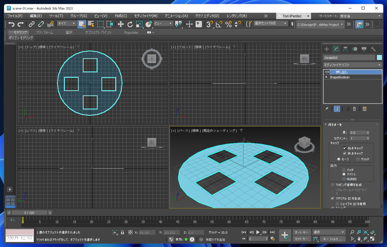Image resolution: width=387 pixels, height=247 pixels.
Task: Open the Display command panel tab
Action: click(x=364, y=49)
